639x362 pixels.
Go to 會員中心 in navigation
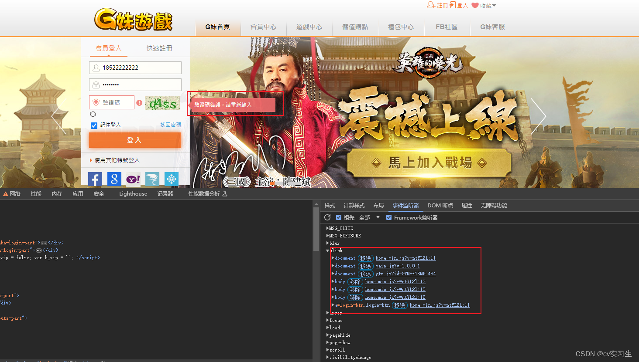point(263,27)
